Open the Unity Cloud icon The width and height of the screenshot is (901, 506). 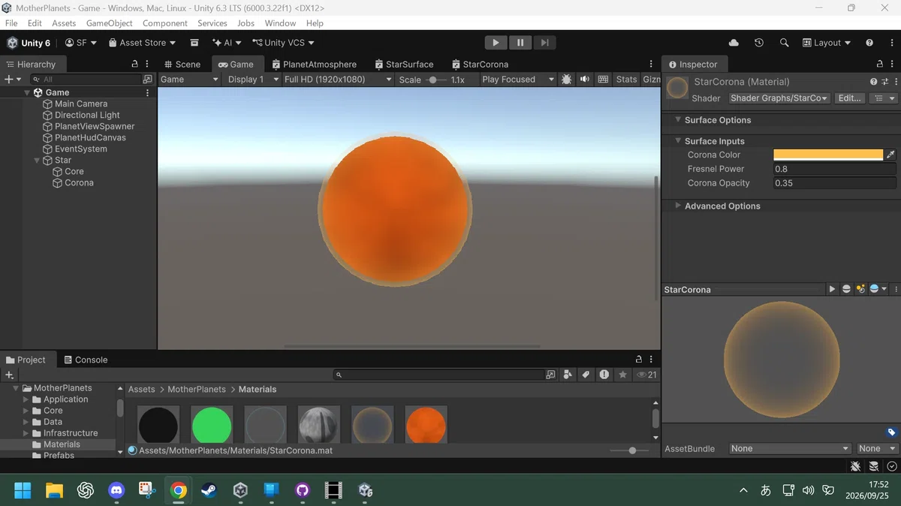pos(734,43)
